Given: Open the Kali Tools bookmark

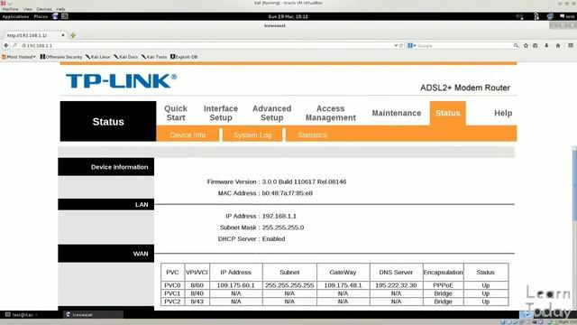Looking at the screenshot, I should (x=154, y=57).
